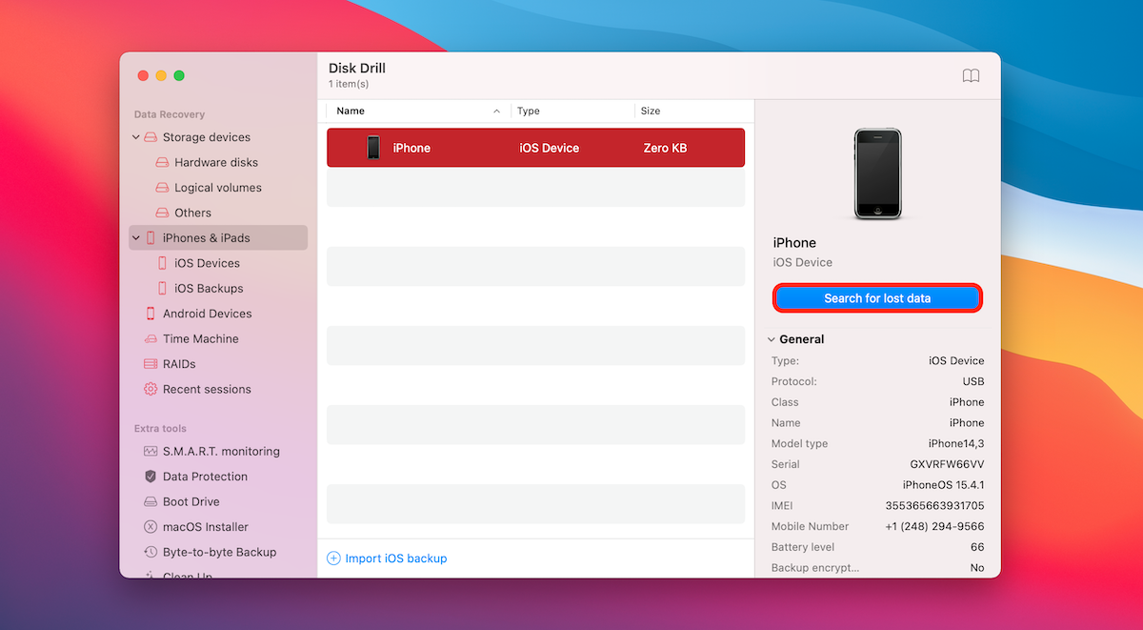Click the OS value iPhoneOS 15.4.1
The image size is (1143, 630).
944,485
